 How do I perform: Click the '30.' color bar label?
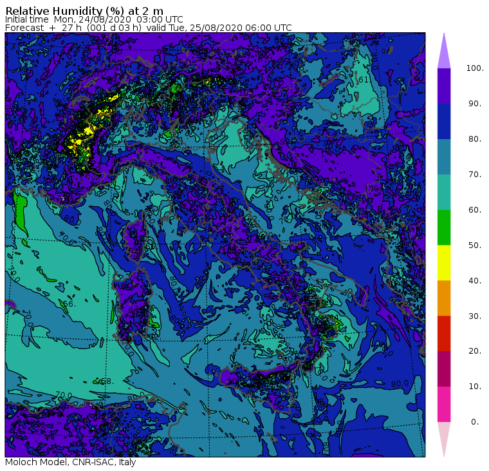(x=475, y=316)
